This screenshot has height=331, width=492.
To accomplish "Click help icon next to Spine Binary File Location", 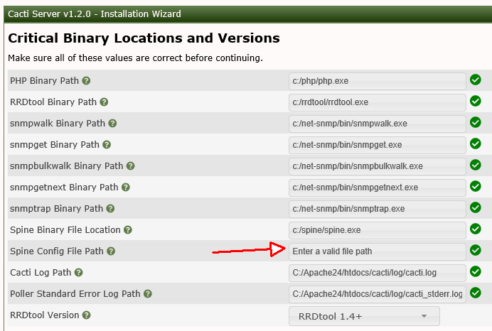I will pos(128,230).
